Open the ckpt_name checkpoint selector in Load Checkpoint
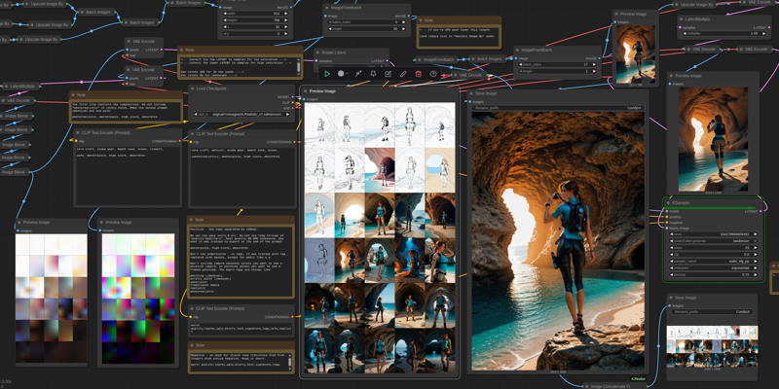 click(242, 114)
